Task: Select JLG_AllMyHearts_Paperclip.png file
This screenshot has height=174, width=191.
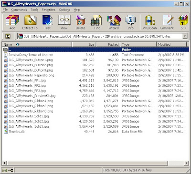Action: 32,75
